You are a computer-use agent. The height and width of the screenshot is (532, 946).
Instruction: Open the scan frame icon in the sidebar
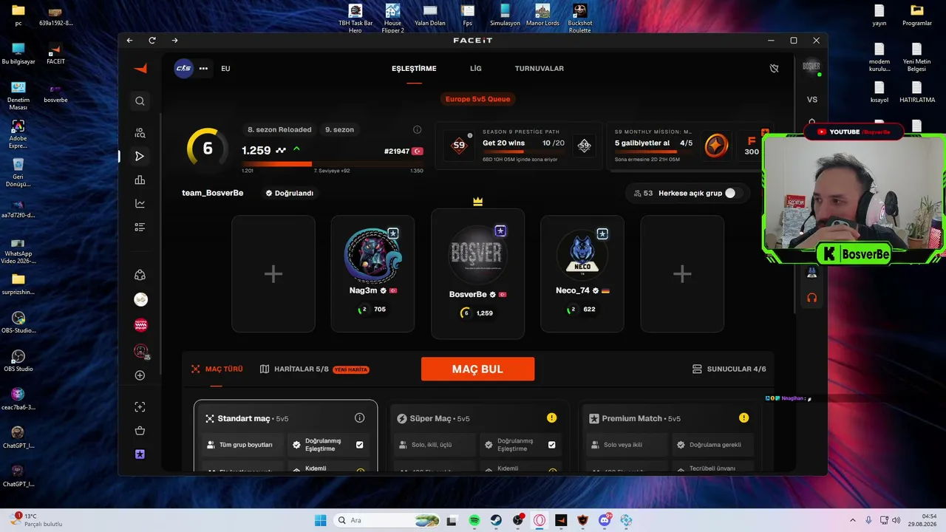140,407
